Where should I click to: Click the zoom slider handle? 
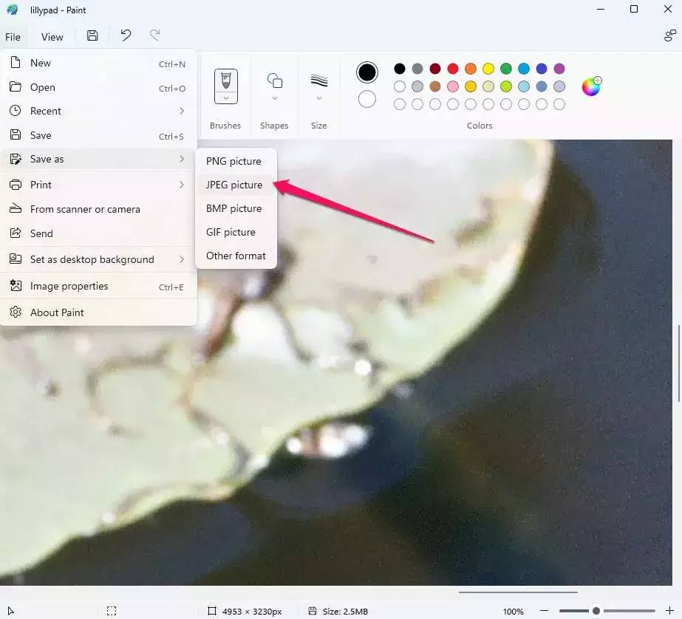pos(596,611)
